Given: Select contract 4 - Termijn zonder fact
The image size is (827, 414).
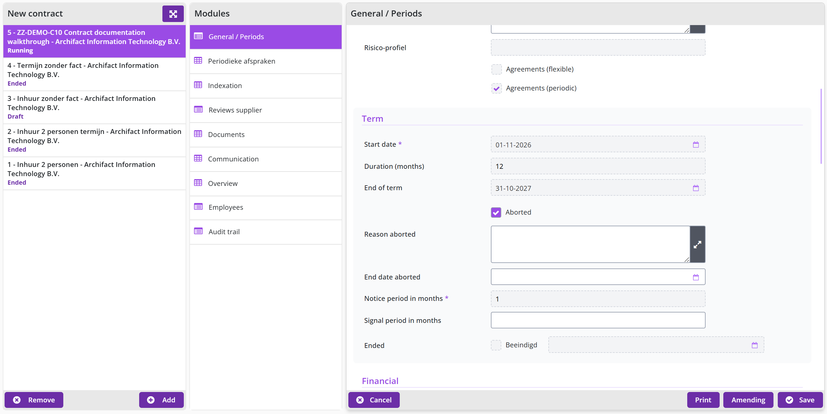Looking at the screenshot, I should 95,74.
